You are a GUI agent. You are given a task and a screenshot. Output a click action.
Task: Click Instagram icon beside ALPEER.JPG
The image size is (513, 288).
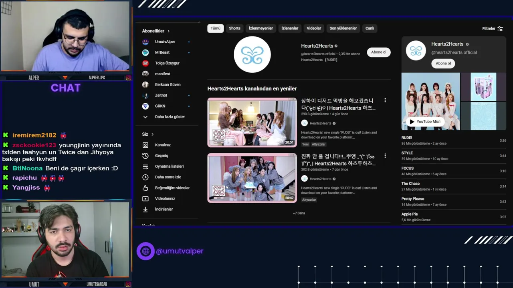[128, 78]
